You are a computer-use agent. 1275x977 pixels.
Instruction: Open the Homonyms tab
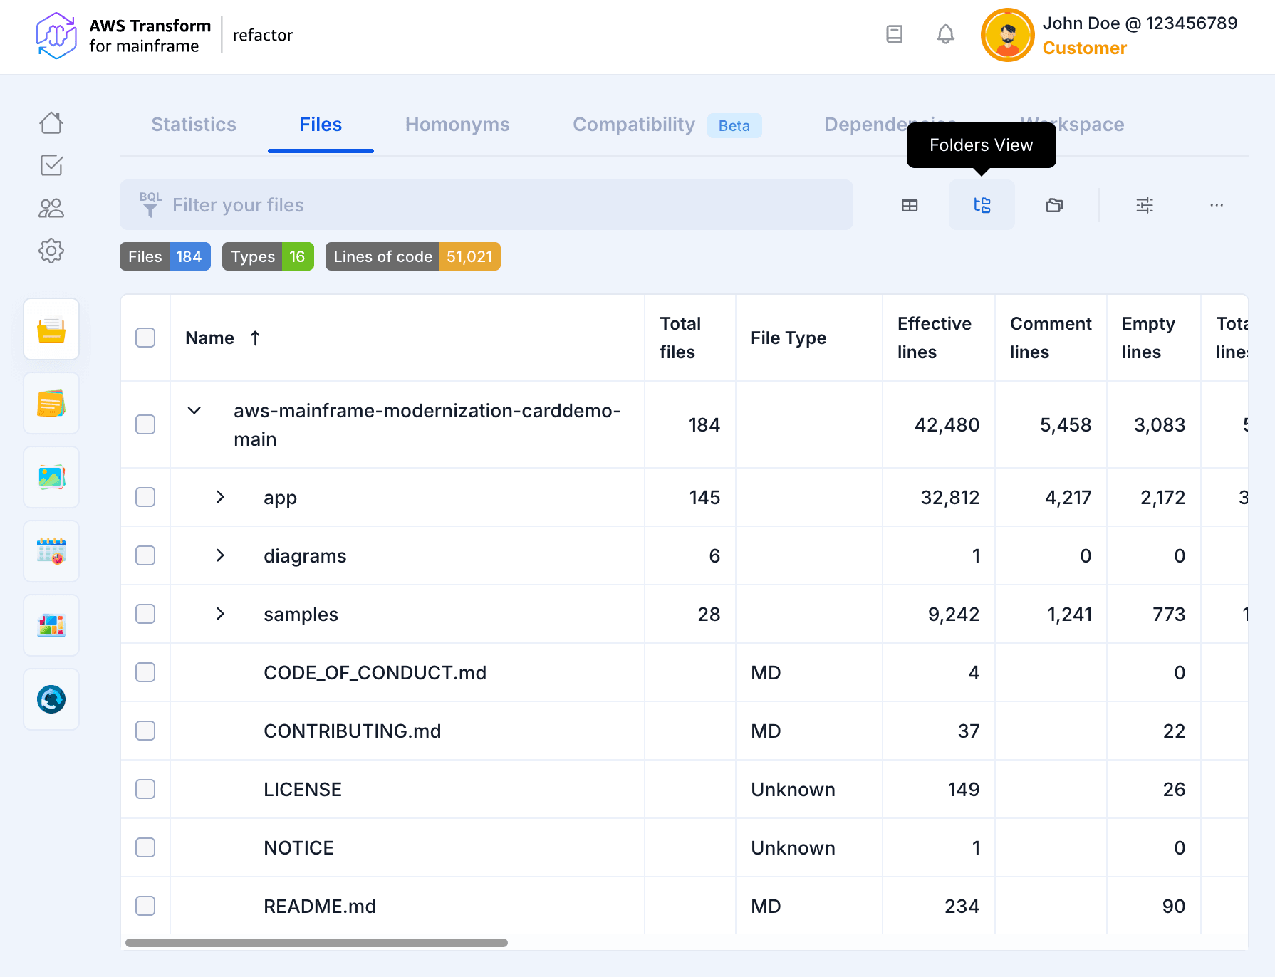[457, 125]
